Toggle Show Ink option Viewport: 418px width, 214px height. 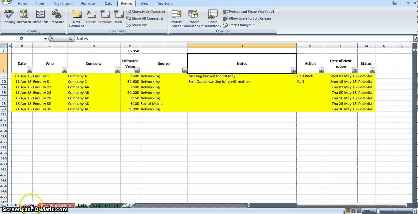(x=137, y=25)
